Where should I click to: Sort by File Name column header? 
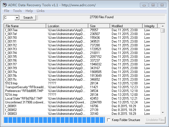[x=25, y=26]
